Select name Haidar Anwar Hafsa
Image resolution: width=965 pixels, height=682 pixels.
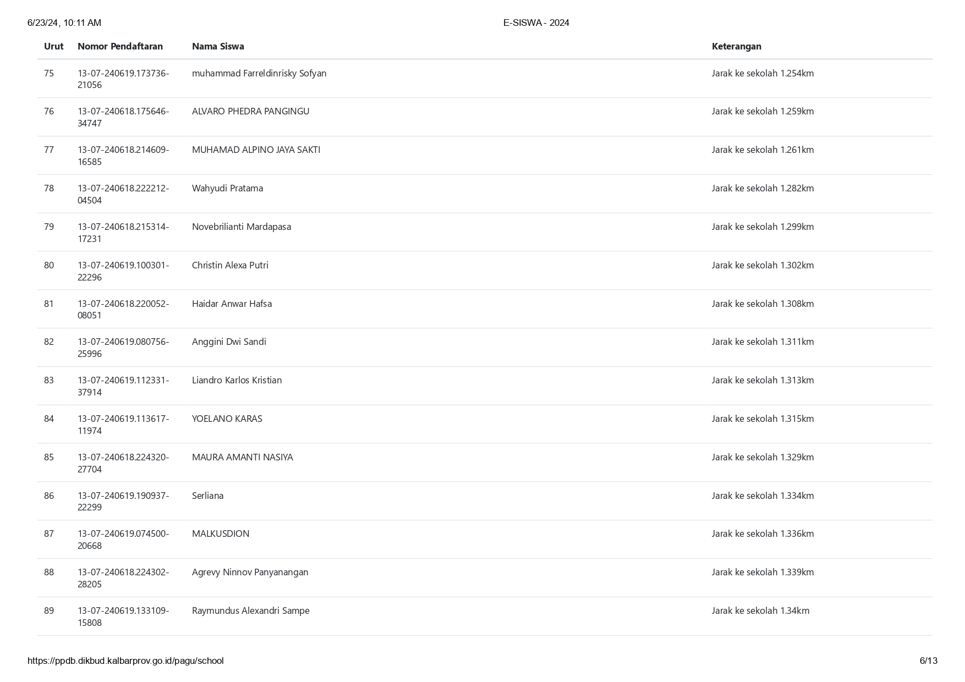pyautogui.click(x=232, y=304)
